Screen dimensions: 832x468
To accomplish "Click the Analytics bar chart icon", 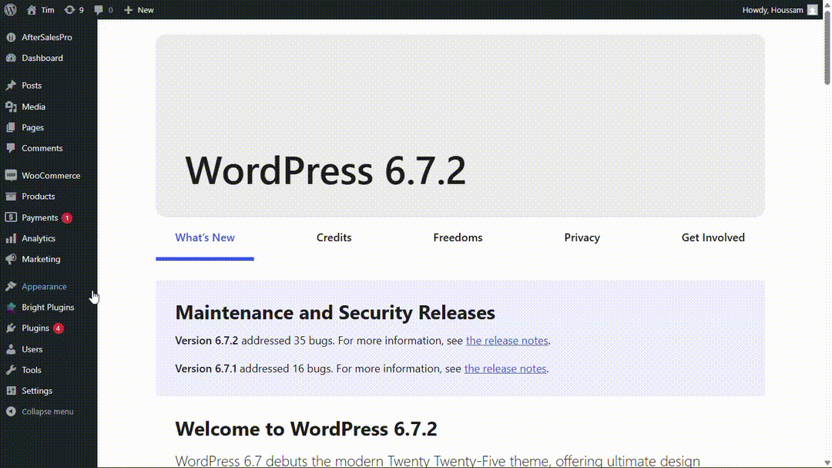I will click(x=11, y=238).
